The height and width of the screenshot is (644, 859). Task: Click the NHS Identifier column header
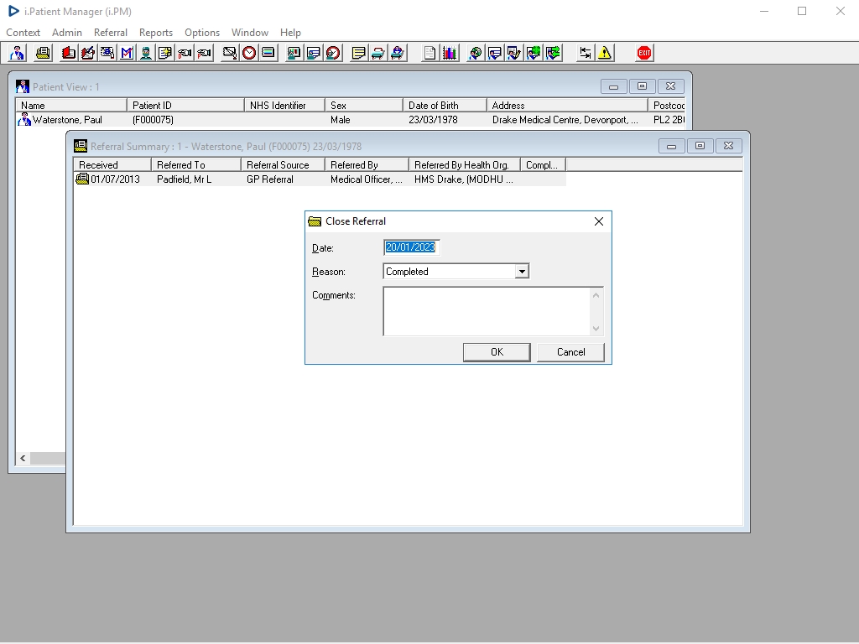(285, 105)
